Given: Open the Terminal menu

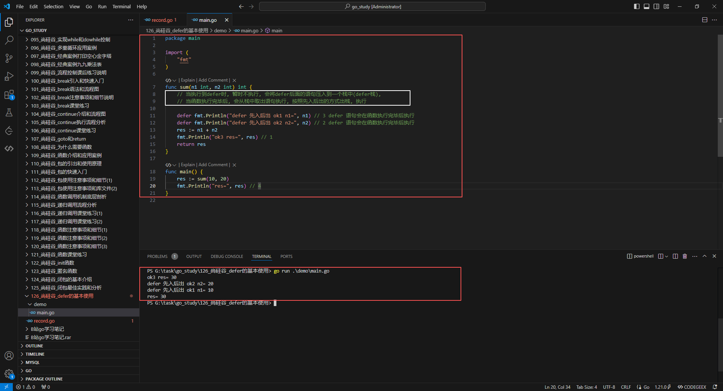Looking at the screenshot, I should point(121,6).
